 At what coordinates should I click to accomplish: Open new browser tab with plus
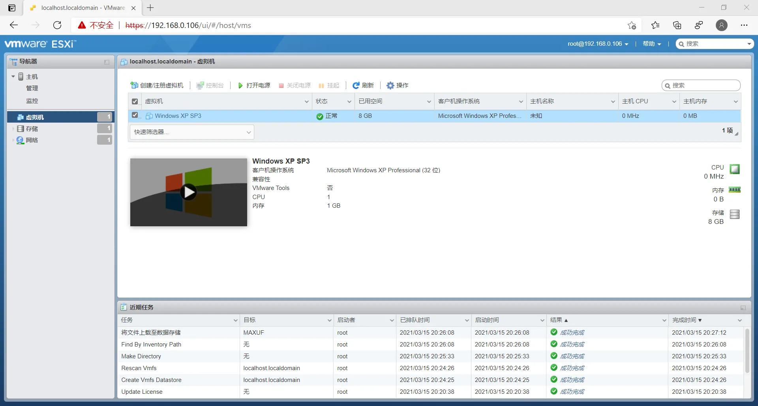coord(150,7)
